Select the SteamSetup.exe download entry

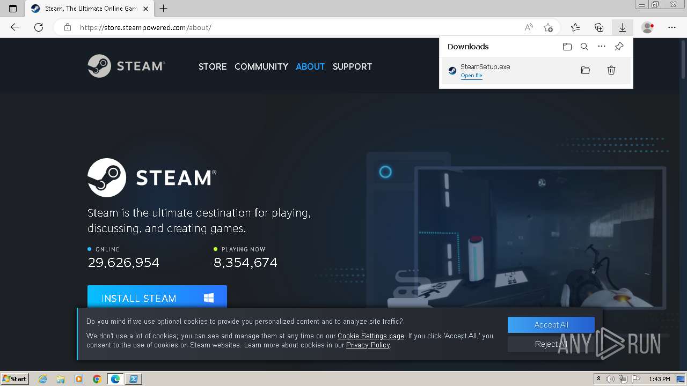tap(536, 71)
